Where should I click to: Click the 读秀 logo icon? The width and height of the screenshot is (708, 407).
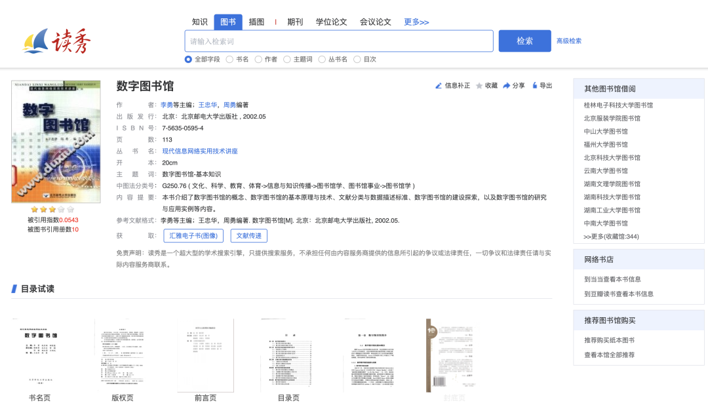(56, 41)
